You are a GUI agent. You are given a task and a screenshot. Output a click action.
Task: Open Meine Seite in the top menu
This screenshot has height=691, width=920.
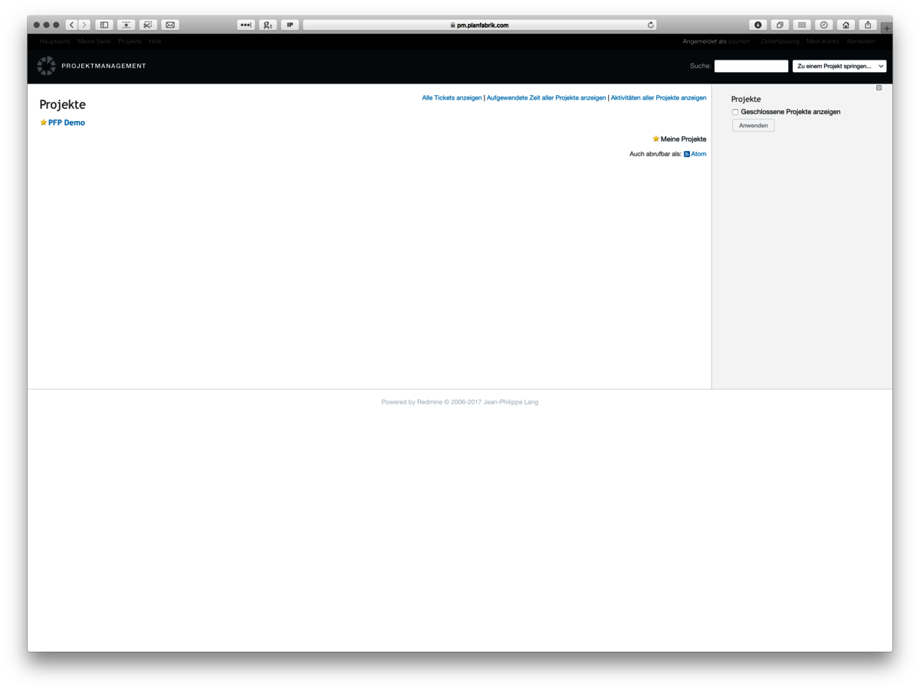[94, 41]
